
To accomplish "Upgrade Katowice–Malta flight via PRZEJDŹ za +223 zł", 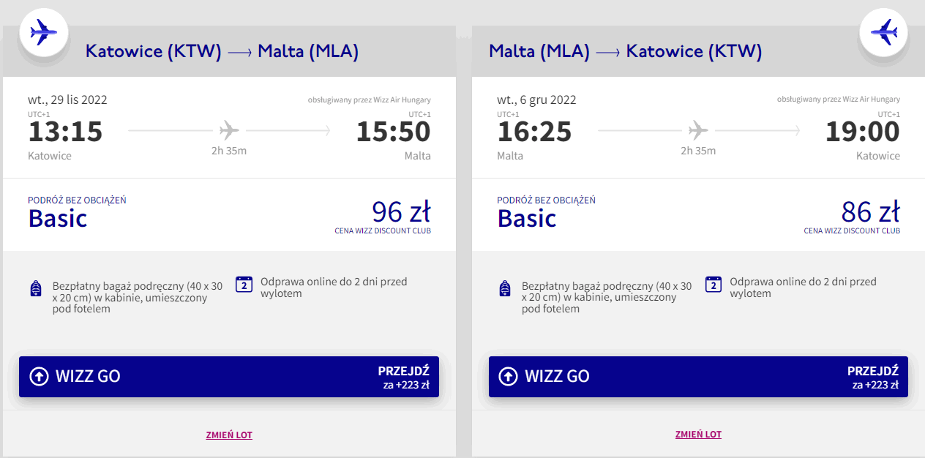I will (x=402, y=377).
